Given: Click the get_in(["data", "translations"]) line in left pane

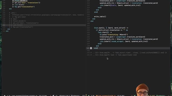Looking at the screenshot, I should click(x=26, y=3).
